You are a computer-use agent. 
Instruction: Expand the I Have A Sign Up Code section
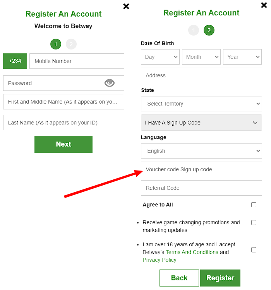201,123
